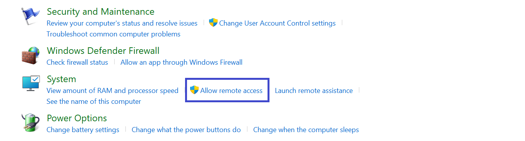Open the Windows Defender Firewall heading
The image size is (525, 141).
click(x=103, y=51)
